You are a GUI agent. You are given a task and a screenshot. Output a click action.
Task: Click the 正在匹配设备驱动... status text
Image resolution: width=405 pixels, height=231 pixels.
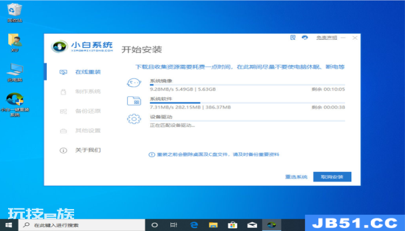pos(172,125)
